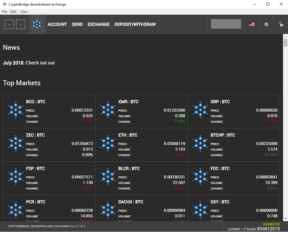The width and height of the screenshot is (288, 232).
Task: Click the beta version 0.10.5 label
Action: [78, 226]
